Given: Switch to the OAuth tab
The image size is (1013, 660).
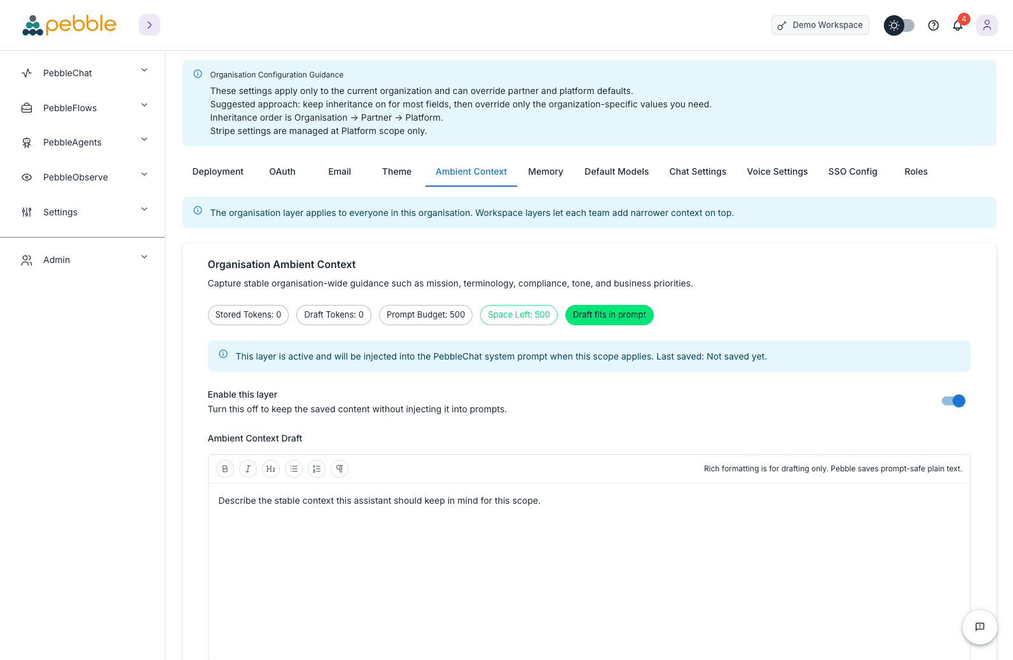Looking at the screenshot, I should pyautogui.click(x=282, y=172).
